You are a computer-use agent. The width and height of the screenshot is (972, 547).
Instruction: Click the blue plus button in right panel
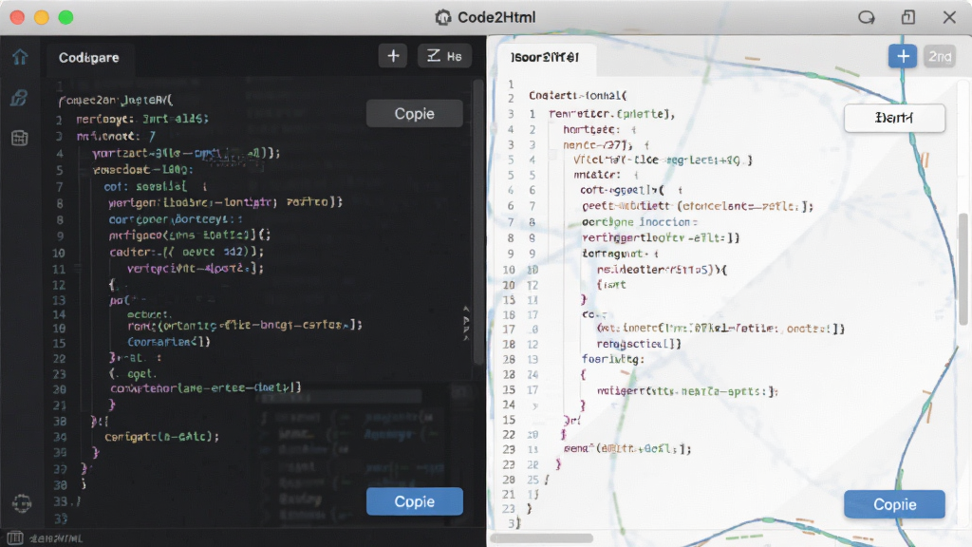pyautogui.click(x=903, y=56)
